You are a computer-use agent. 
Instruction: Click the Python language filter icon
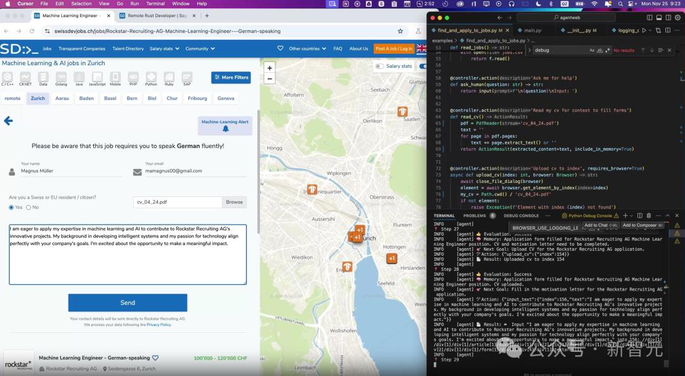pyautogui.click(x=151, y=77)
